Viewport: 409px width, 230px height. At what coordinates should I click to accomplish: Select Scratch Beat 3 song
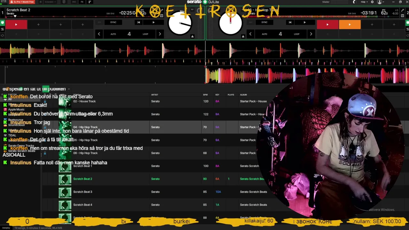[x=82, y=192]
